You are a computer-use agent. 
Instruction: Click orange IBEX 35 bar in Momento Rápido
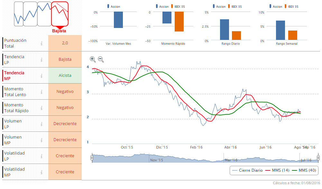pos(179,22)
